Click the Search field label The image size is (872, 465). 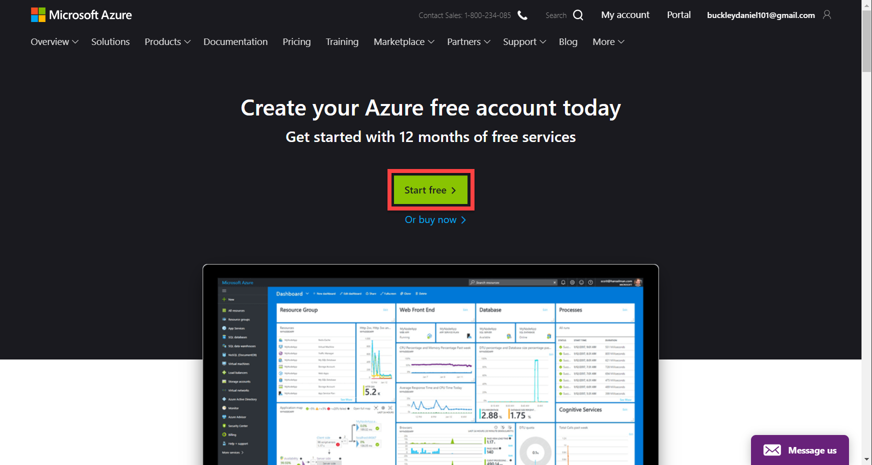[556, 15]
